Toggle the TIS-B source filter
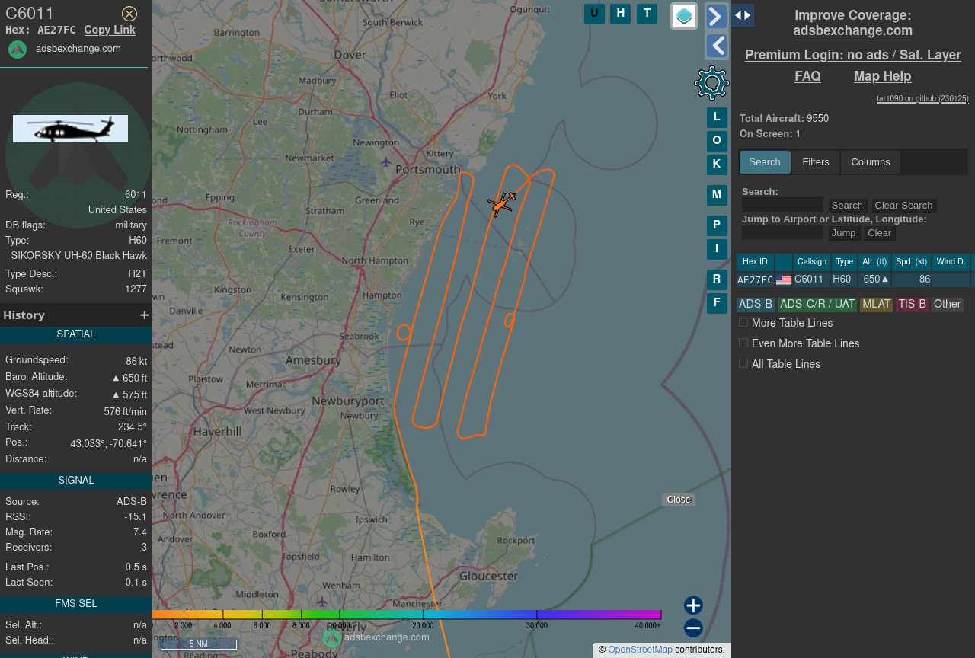The height and width of the screenshot is (658, 975). (x=912, y=305)
